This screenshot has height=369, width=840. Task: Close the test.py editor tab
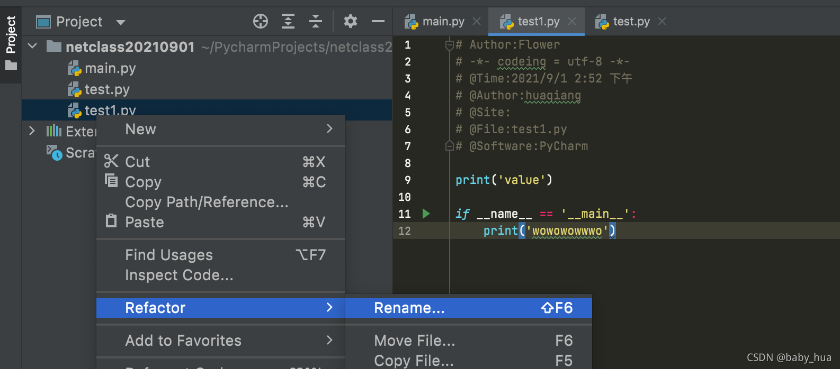(x=662, y=22)
